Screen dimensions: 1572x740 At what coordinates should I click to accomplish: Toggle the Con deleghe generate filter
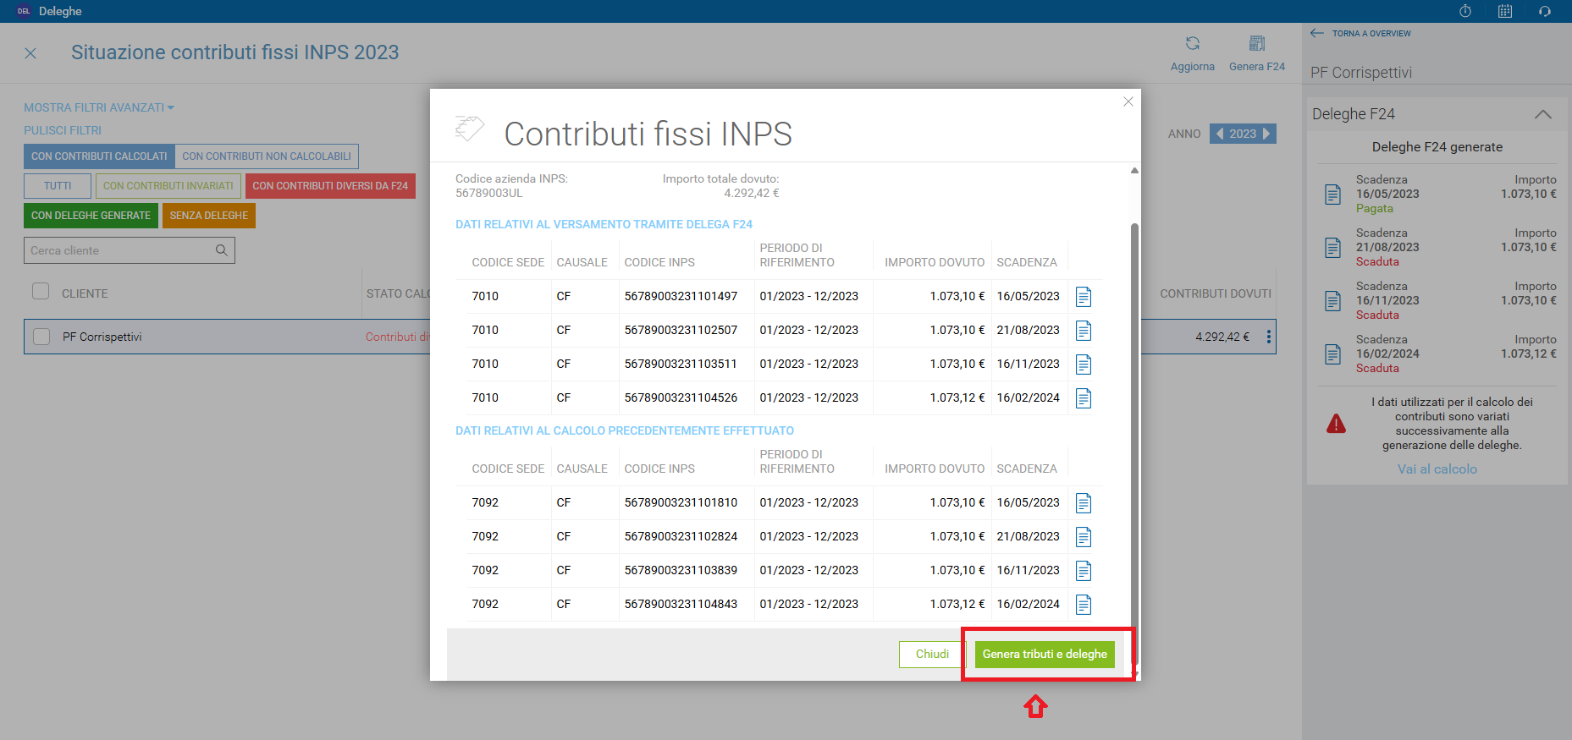91,216
